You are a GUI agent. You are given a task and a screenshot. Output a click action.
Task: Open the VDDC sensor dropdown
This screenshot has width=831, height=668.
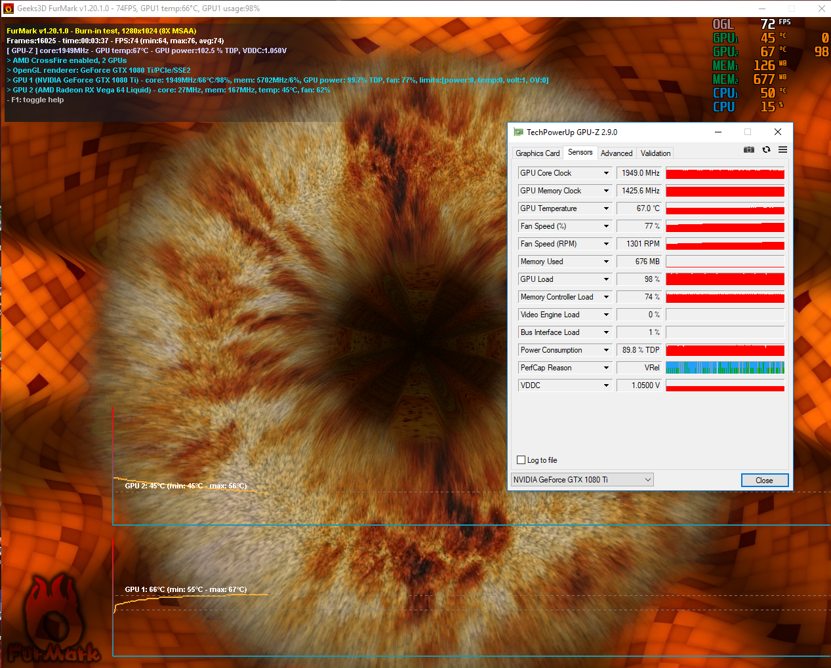pyautogui.click(x=606, y=385)
